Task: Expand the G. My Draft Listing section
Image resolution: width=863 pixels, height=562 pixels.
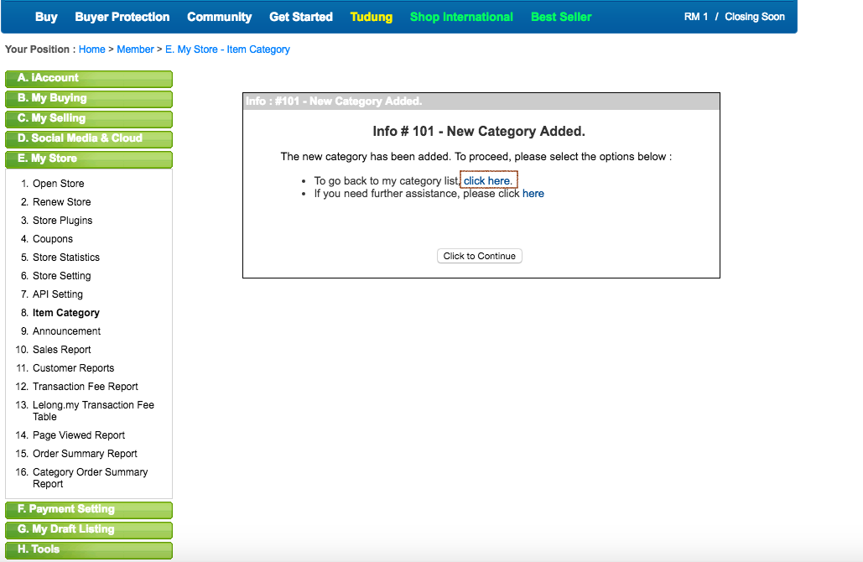Action: coord(89,530)
